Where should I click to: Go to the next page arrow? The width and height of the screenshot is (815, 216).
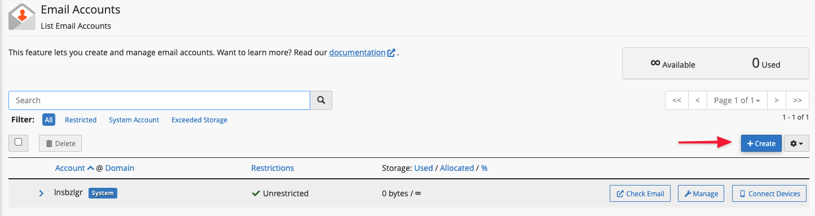click(x=777, y=100)
